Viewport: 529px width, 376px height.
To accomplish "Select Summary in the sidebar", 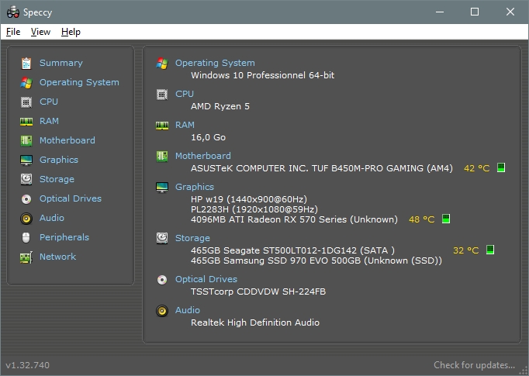I will (61, 63).
